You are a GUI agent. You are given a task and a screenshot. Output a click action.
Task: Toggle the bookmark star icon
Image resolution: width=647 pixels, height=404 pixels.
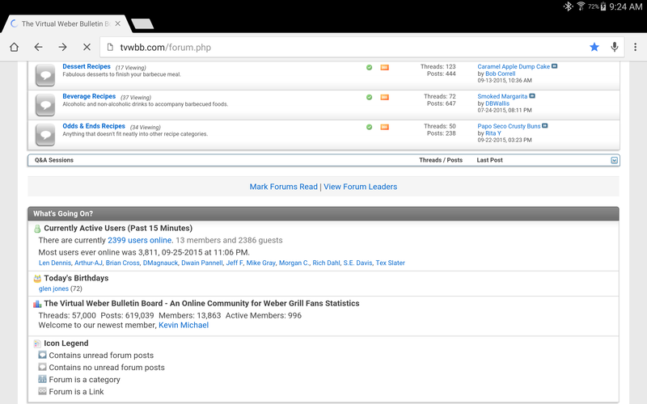pos(594,47)
